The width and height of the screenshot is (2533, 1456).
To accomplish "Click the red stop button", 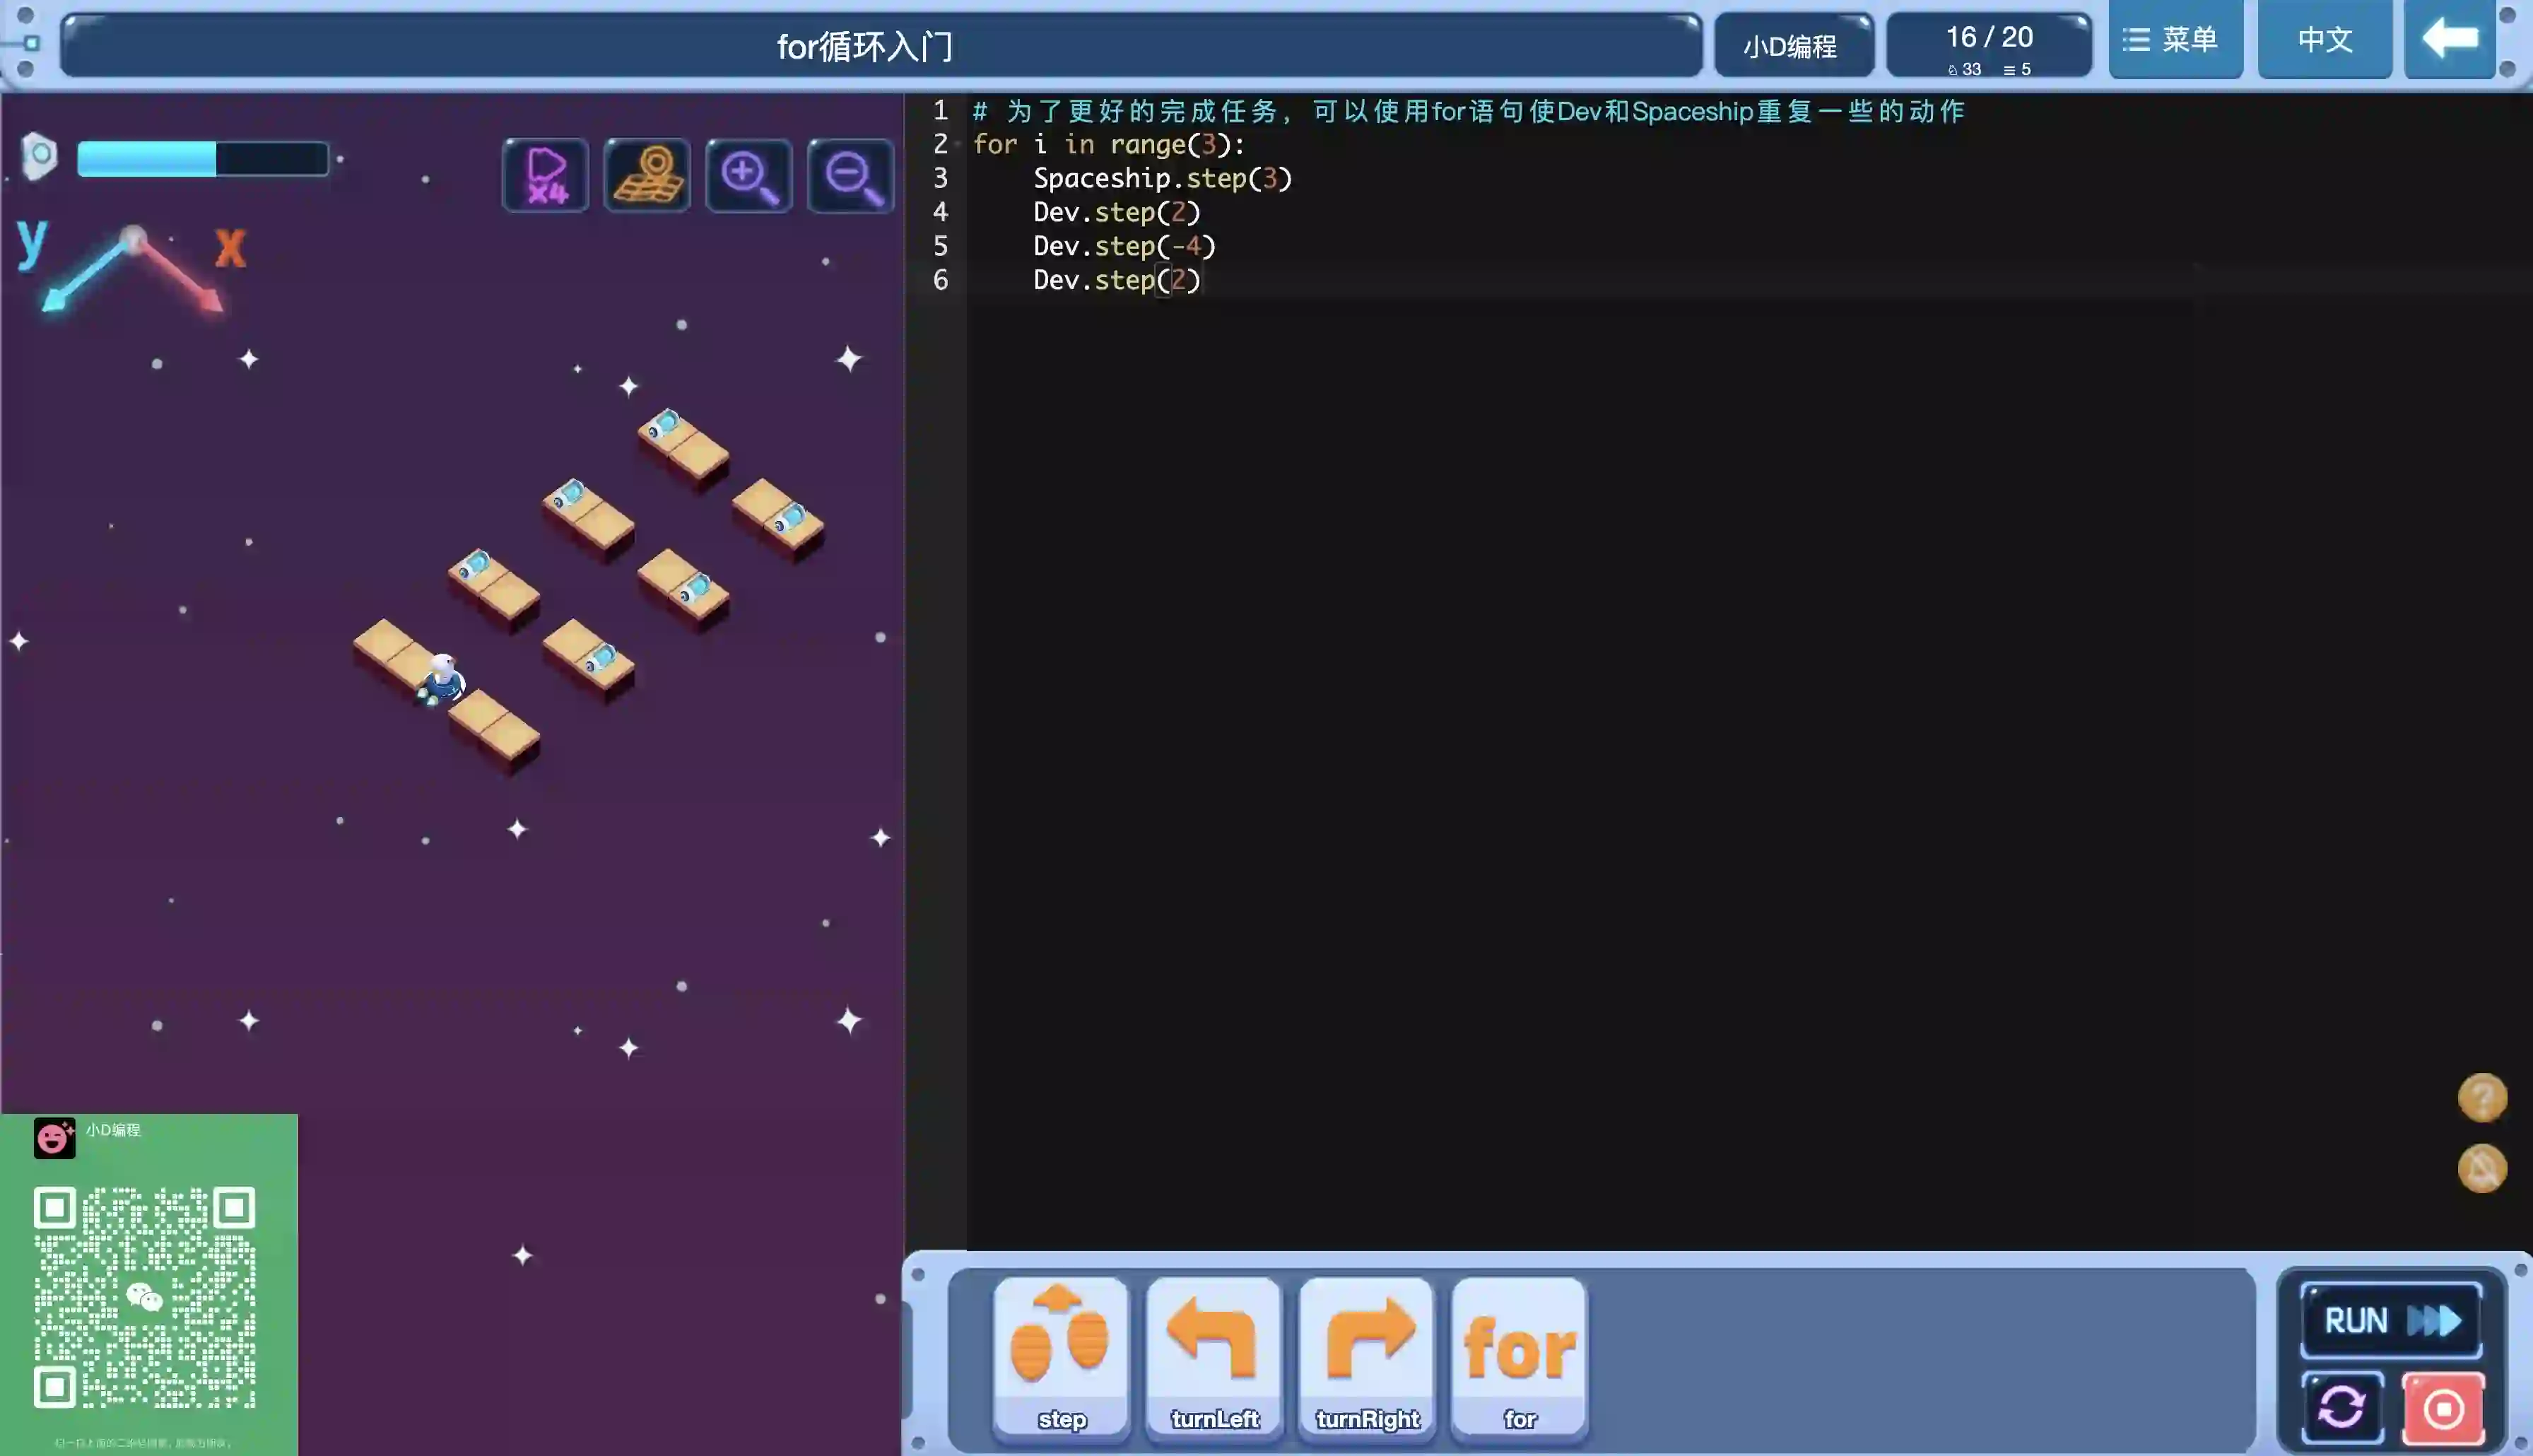I will click(x=2443, y=1408).
